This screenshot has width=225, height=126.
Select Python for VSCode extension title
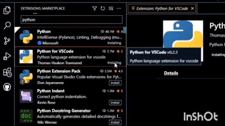coord(55,51)
